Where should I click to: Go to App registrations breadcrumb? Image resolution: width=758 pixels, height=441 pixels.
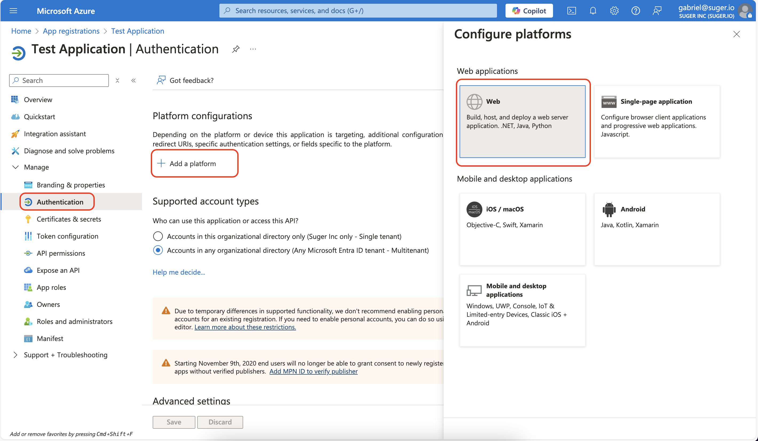coord(71,31)
